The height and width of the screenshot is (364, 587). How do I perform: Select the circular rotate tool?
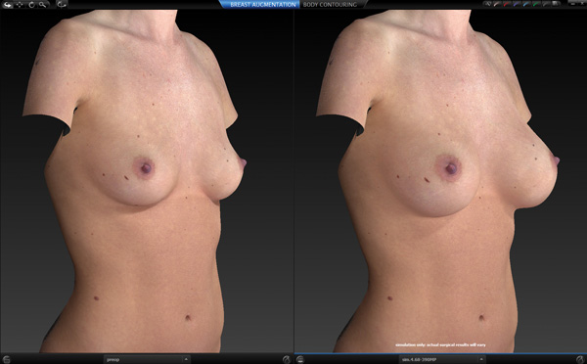pyautogui.click(x=31, y=5)
